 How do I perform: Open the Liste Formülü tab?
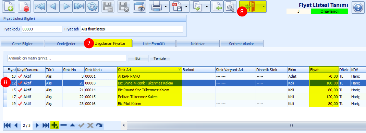(x=154, y=43)
